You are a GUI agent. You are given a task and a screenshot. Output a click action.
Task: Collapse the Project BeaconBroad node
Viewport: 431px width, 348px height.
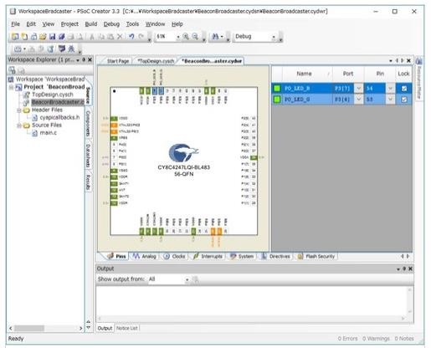coord(11,87)
